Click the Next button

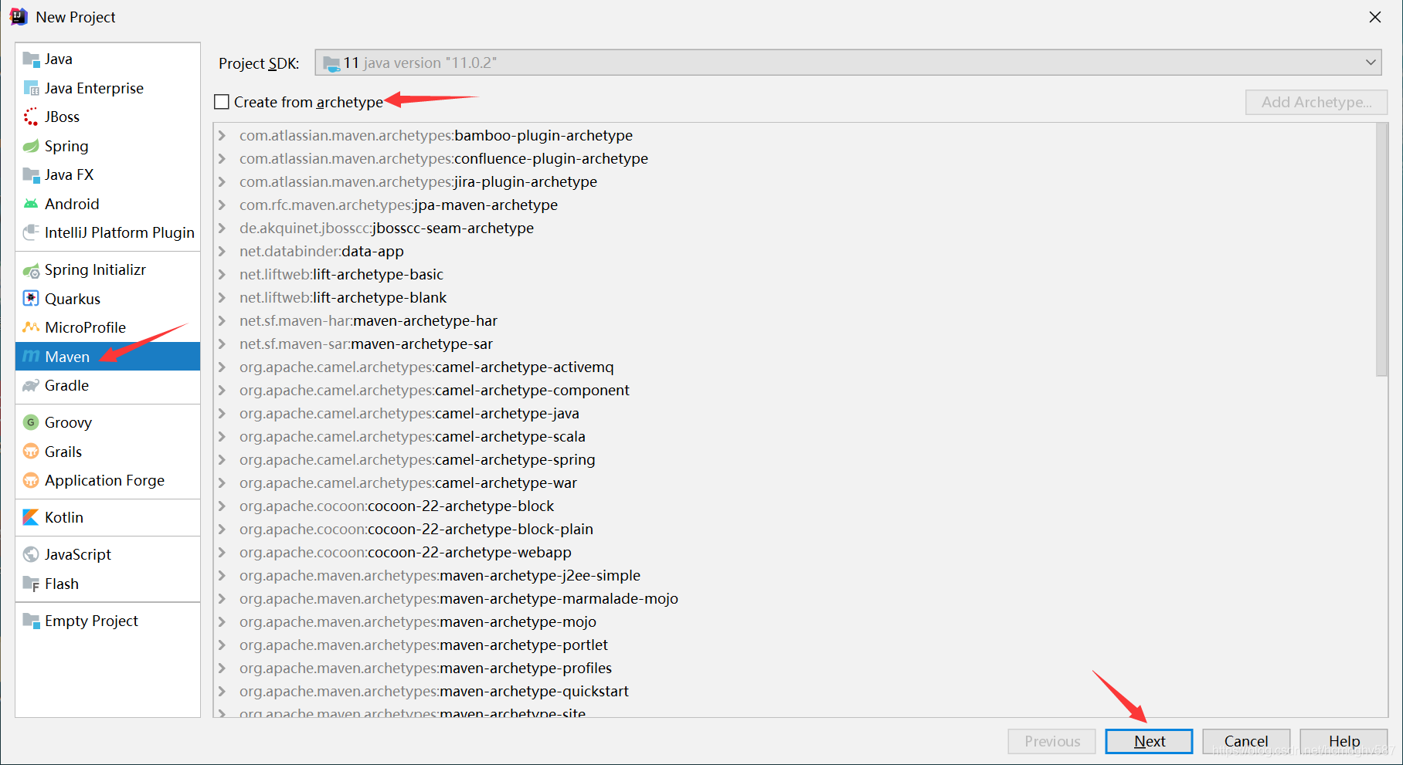point(1149,741)
